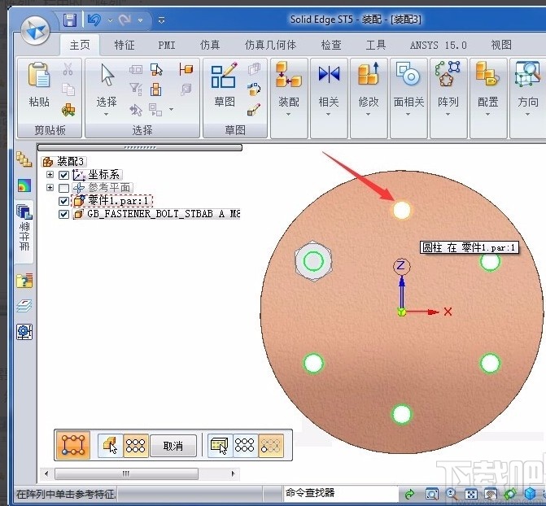
Task: Click the Orient view icon
Action: [x=527, y=73]
